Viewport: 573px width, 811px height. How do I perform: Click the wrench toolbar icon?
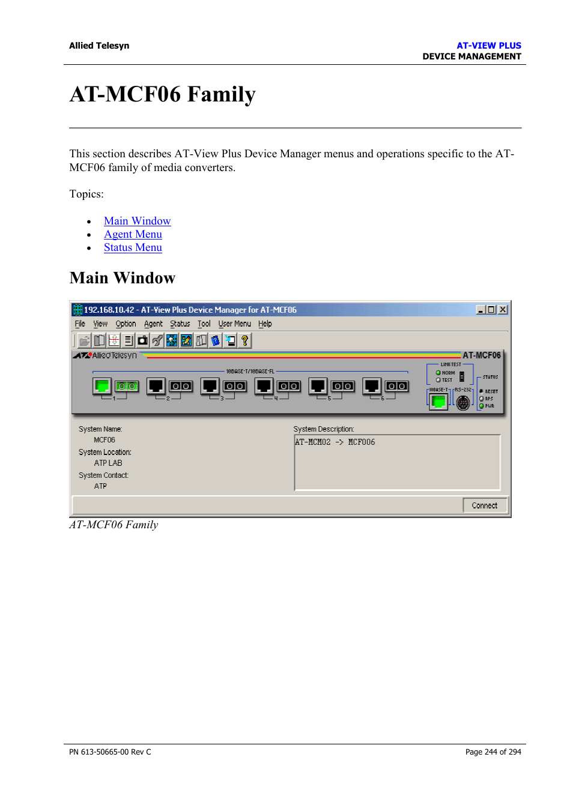[x=157, y=341]
